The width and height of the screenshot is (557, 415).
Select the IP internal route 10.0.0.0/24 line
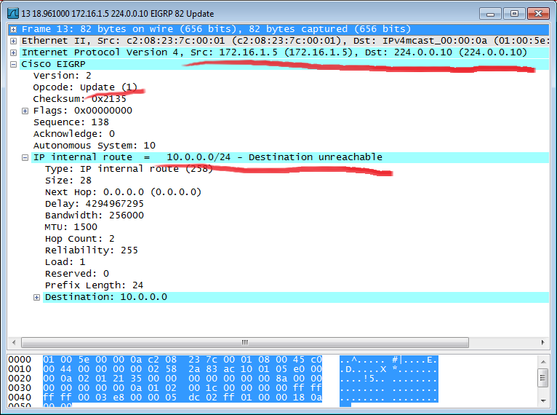[x=290, y=157]
